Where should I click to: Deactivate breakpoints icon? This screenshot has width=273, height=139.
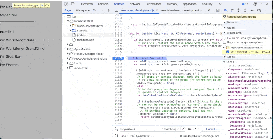259,10
